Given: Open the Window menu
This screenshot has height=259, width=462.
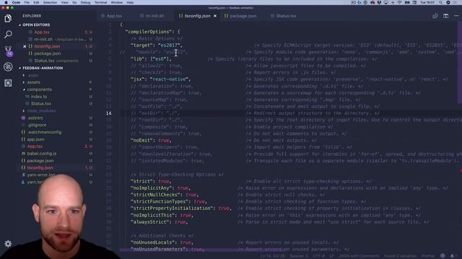Looking at the screenshot, I should (117, 2).
